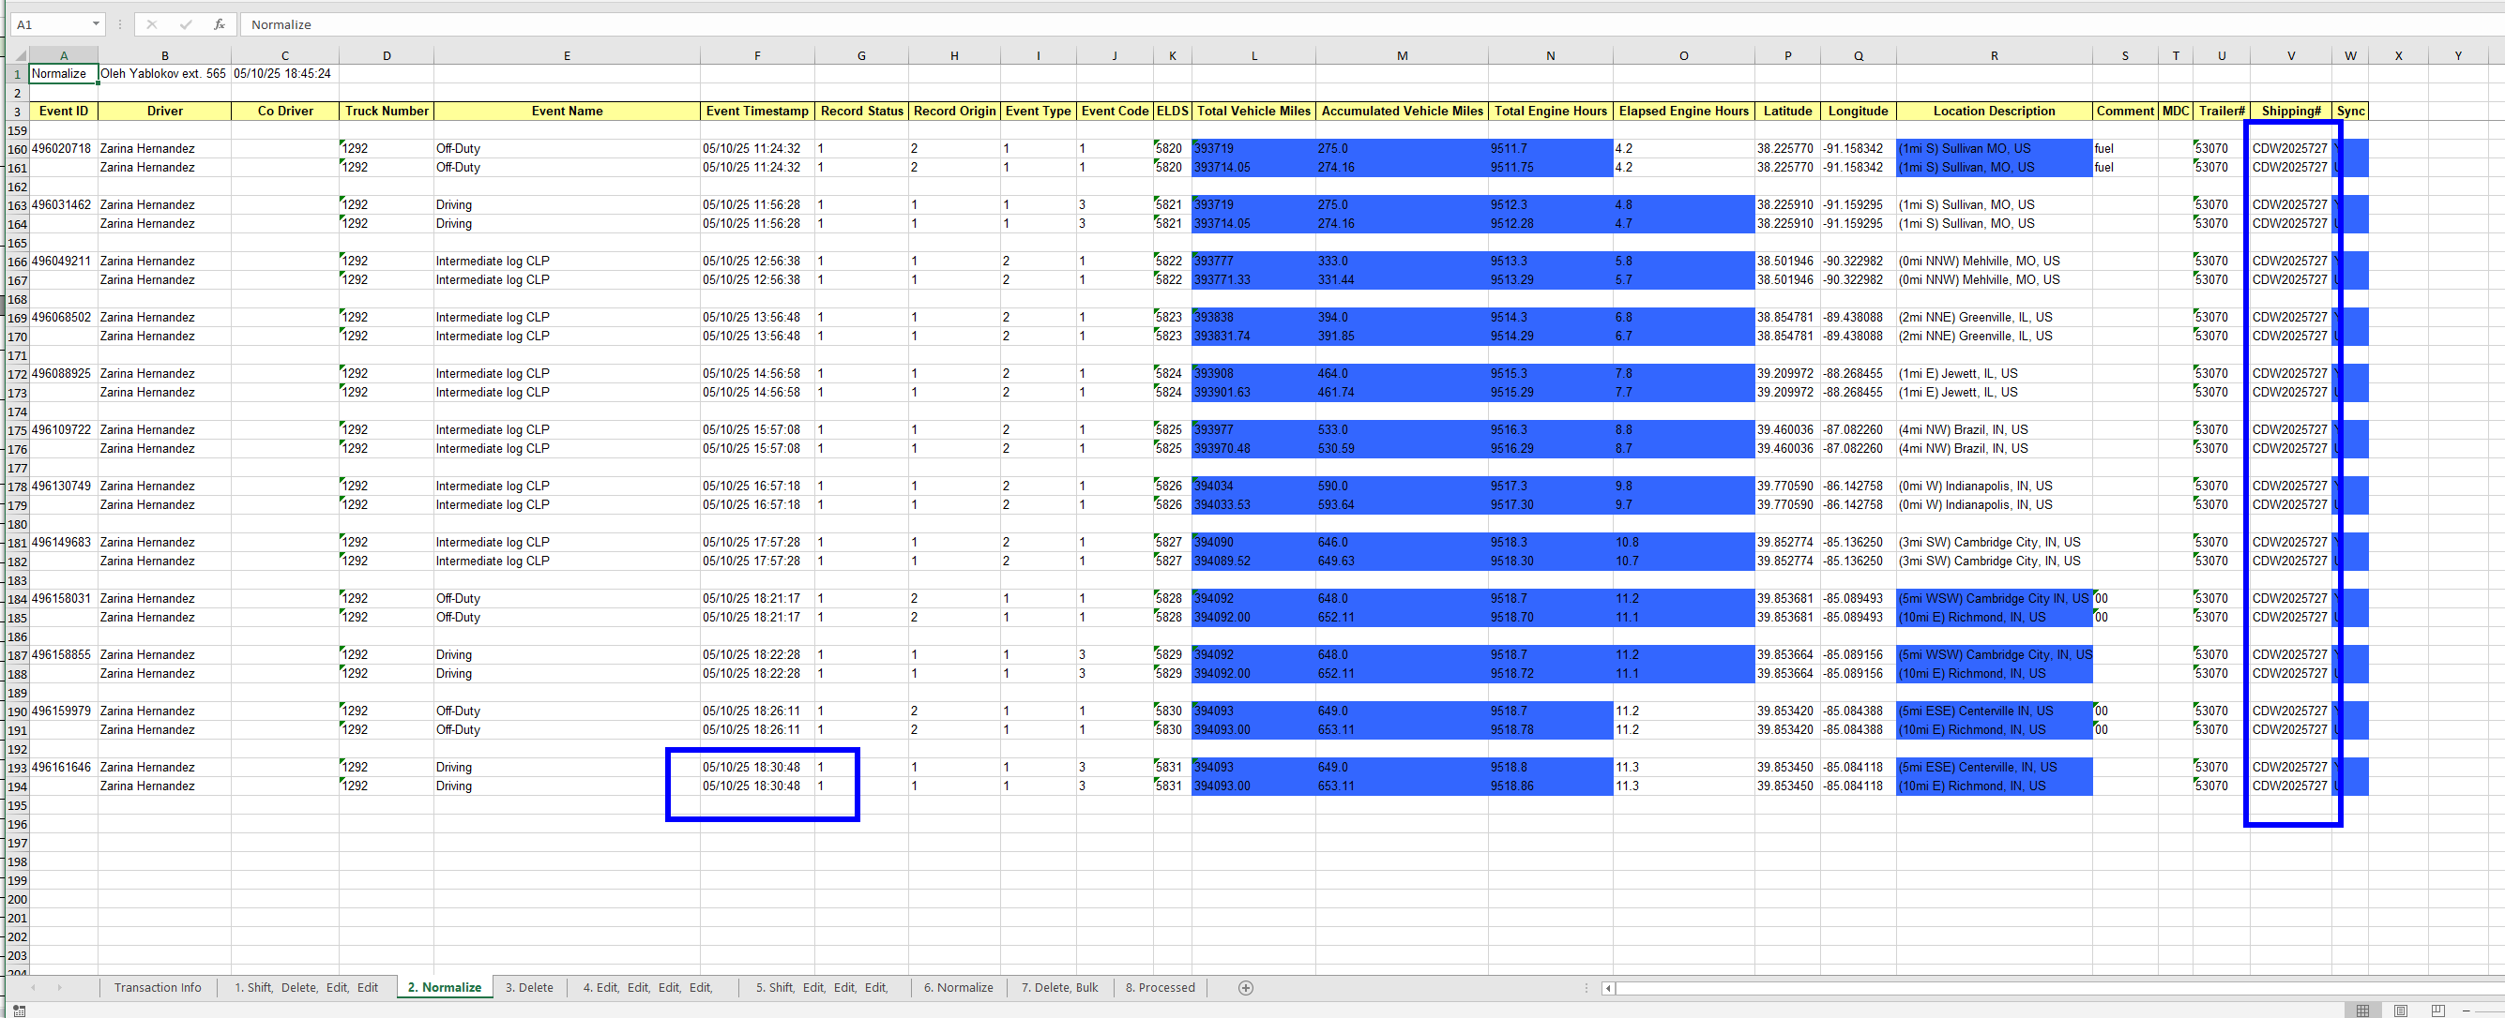
Task: Switch to the 3. Delete sheet tab
Action: [529, 988]
